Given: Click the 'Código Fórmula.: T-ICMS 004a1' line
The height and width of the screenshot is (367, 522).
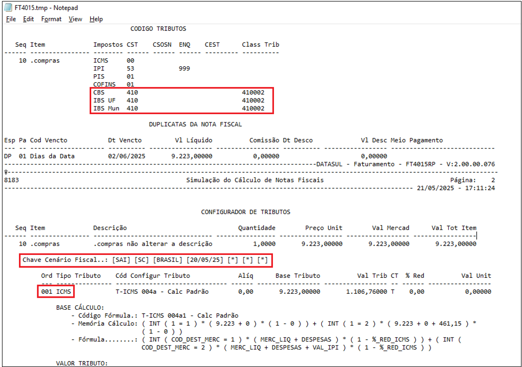Looking at the screenshot, I should [155, 316].
